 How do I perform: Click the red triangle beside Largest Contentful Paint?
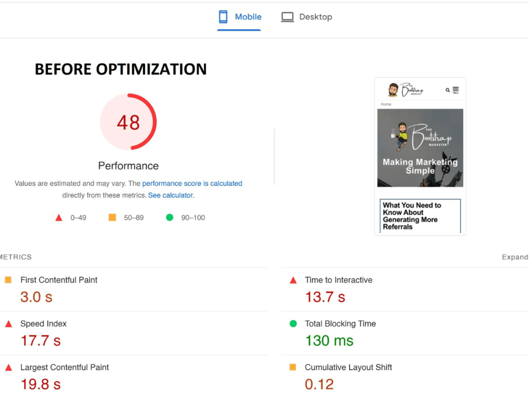(x=9, y=367)
